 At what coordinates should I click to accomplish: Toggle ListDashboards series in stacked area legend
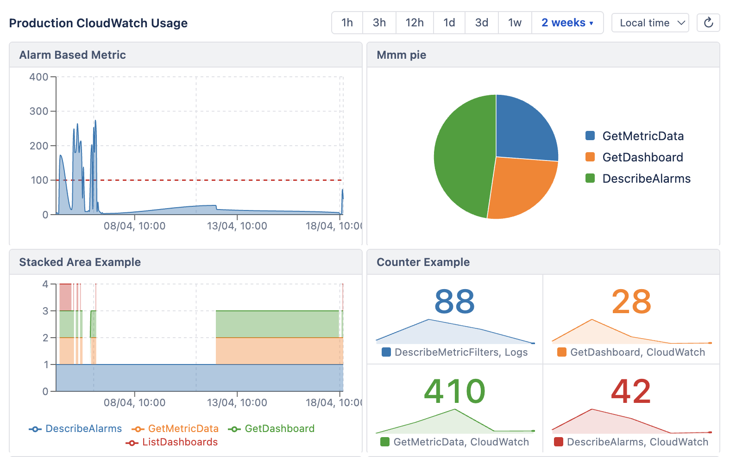[x=172, y=442]
